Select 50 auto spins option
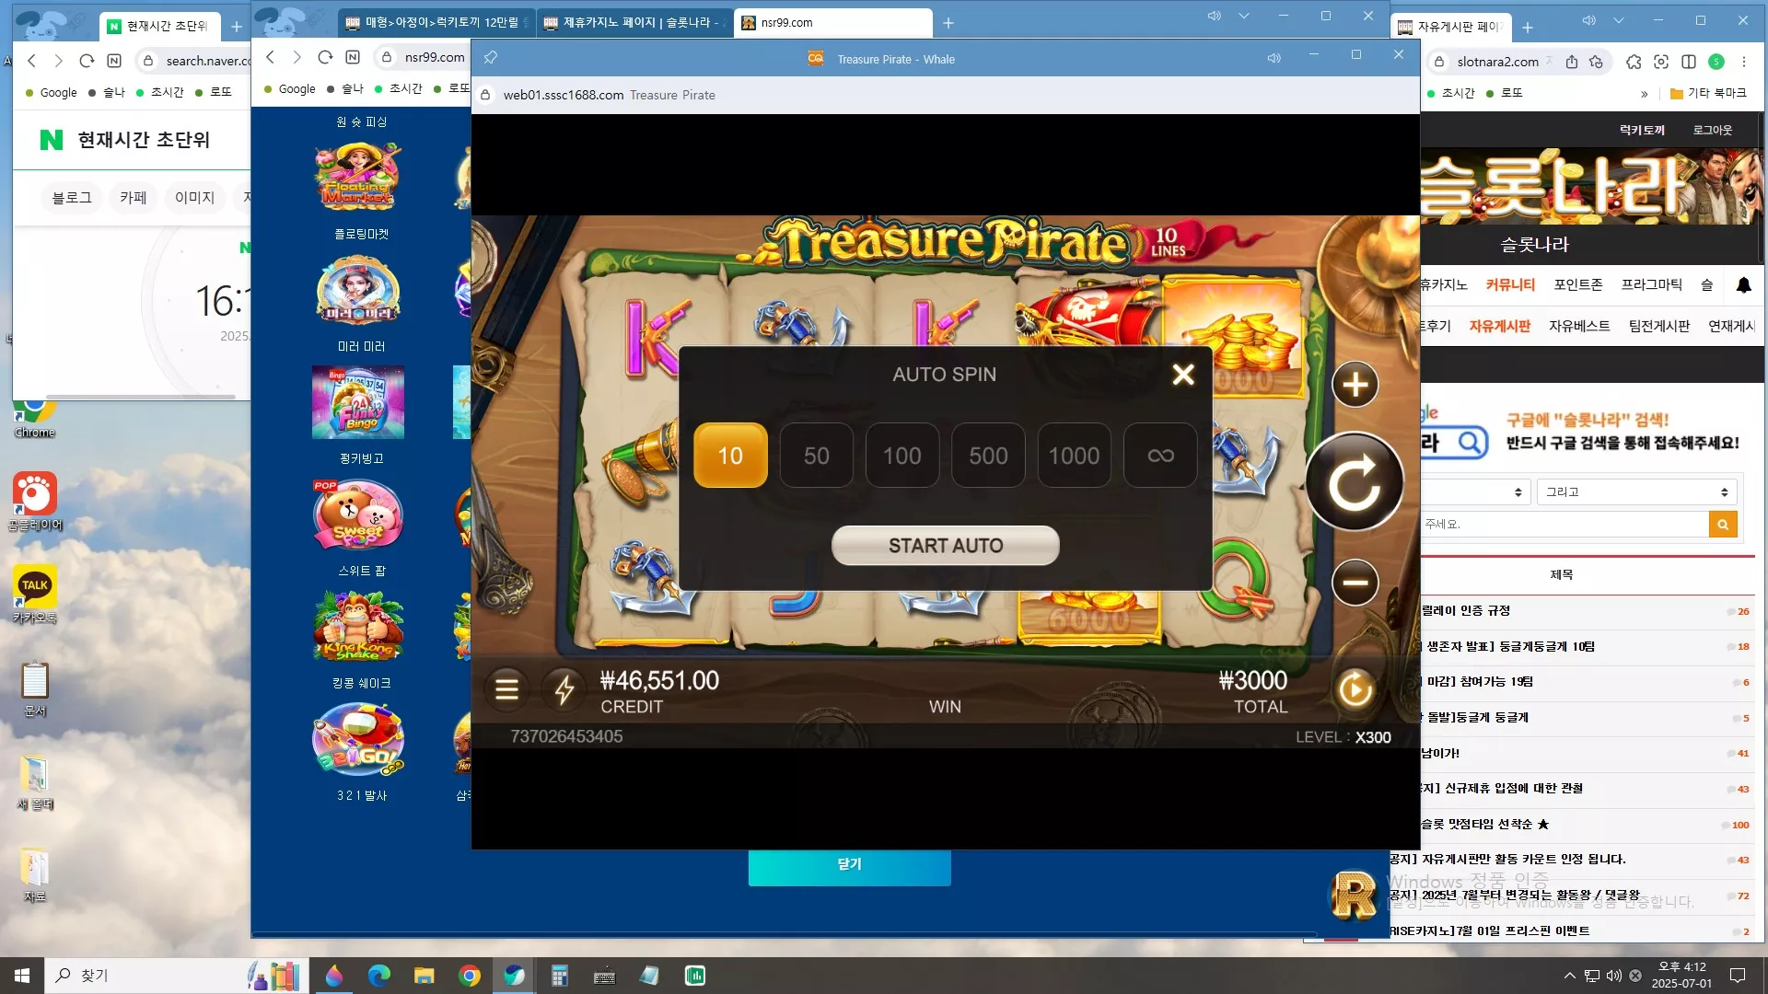Viewport: 1768px width, 994px height. (x=816, y=456)
